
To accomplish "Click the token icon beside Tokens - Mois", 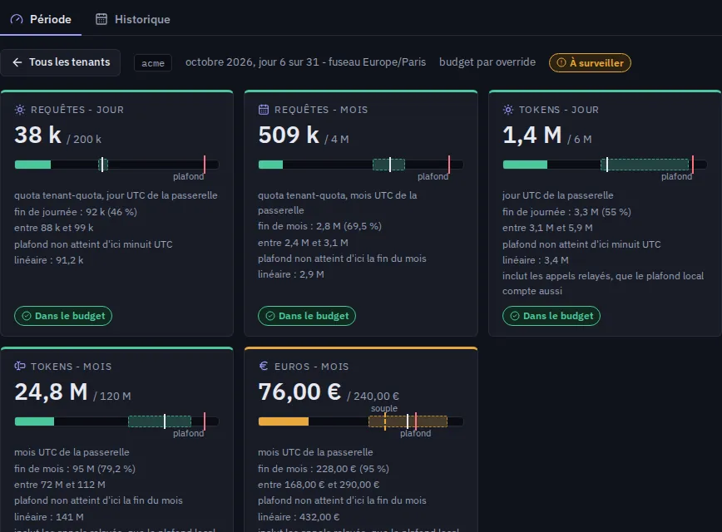I will coord(20,367).
